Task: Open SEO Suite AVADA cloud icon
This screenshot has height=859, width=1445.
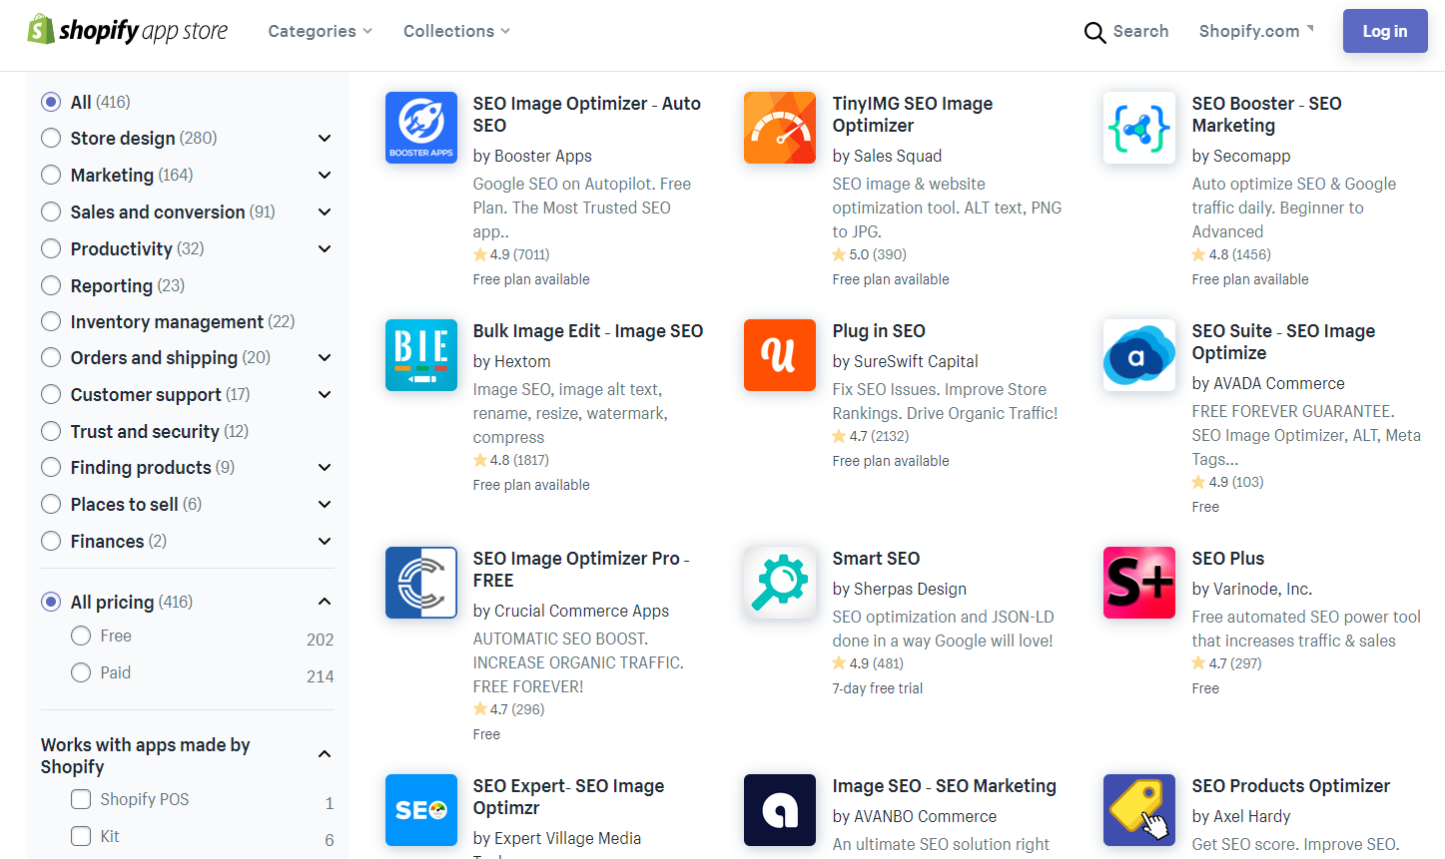Action: (1139, 355)
